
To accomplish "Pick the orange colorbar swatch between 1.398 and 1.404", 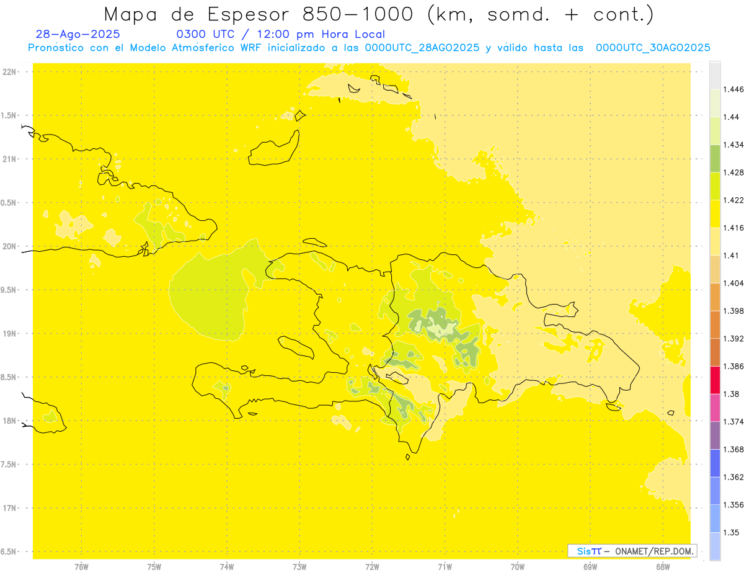I will (x=715, y=297).
